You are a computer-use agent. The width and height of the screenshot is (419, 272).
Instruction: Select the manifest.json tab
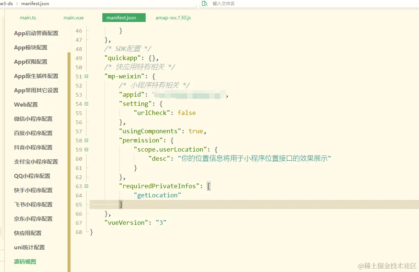point(124,18)
